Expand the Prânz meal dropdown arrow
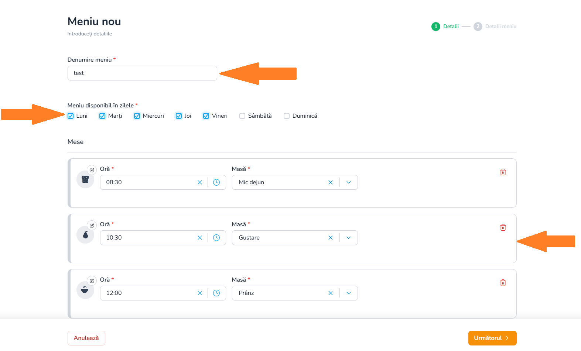This screenshot has height=351, width=581. click(x=349, y=293)
